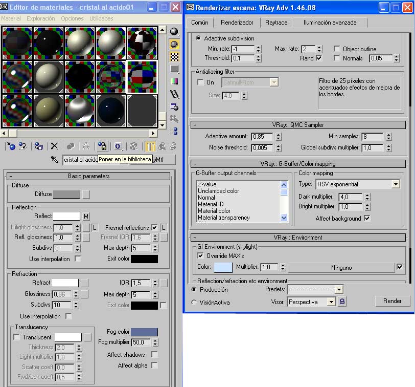Open the Utilidades menu
Screen dimensions: 415x387
pyautogui.click(x=101, y=18)
